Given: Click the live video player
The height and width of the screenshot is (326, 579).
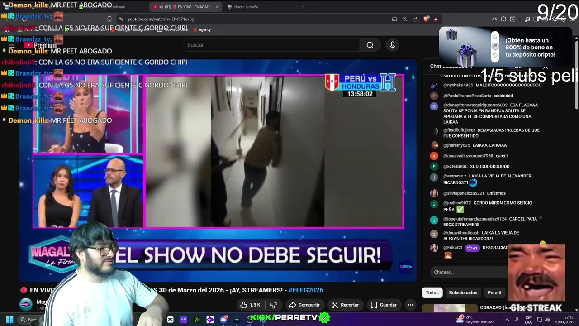Looking at the screenshot, I should coord(218,170).
